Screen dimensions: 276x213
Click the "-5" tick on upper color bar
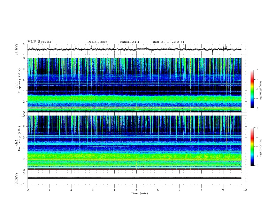pos(257,89)
